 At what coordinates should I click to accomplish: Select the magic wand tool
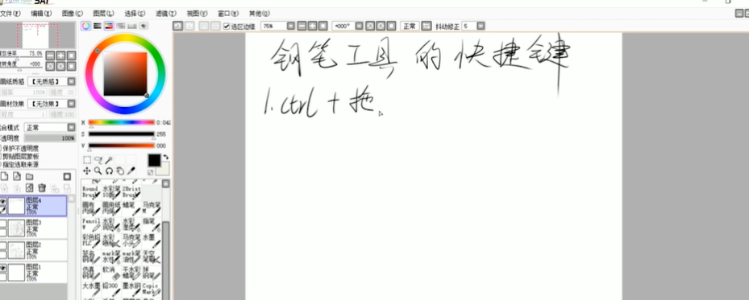109,160
